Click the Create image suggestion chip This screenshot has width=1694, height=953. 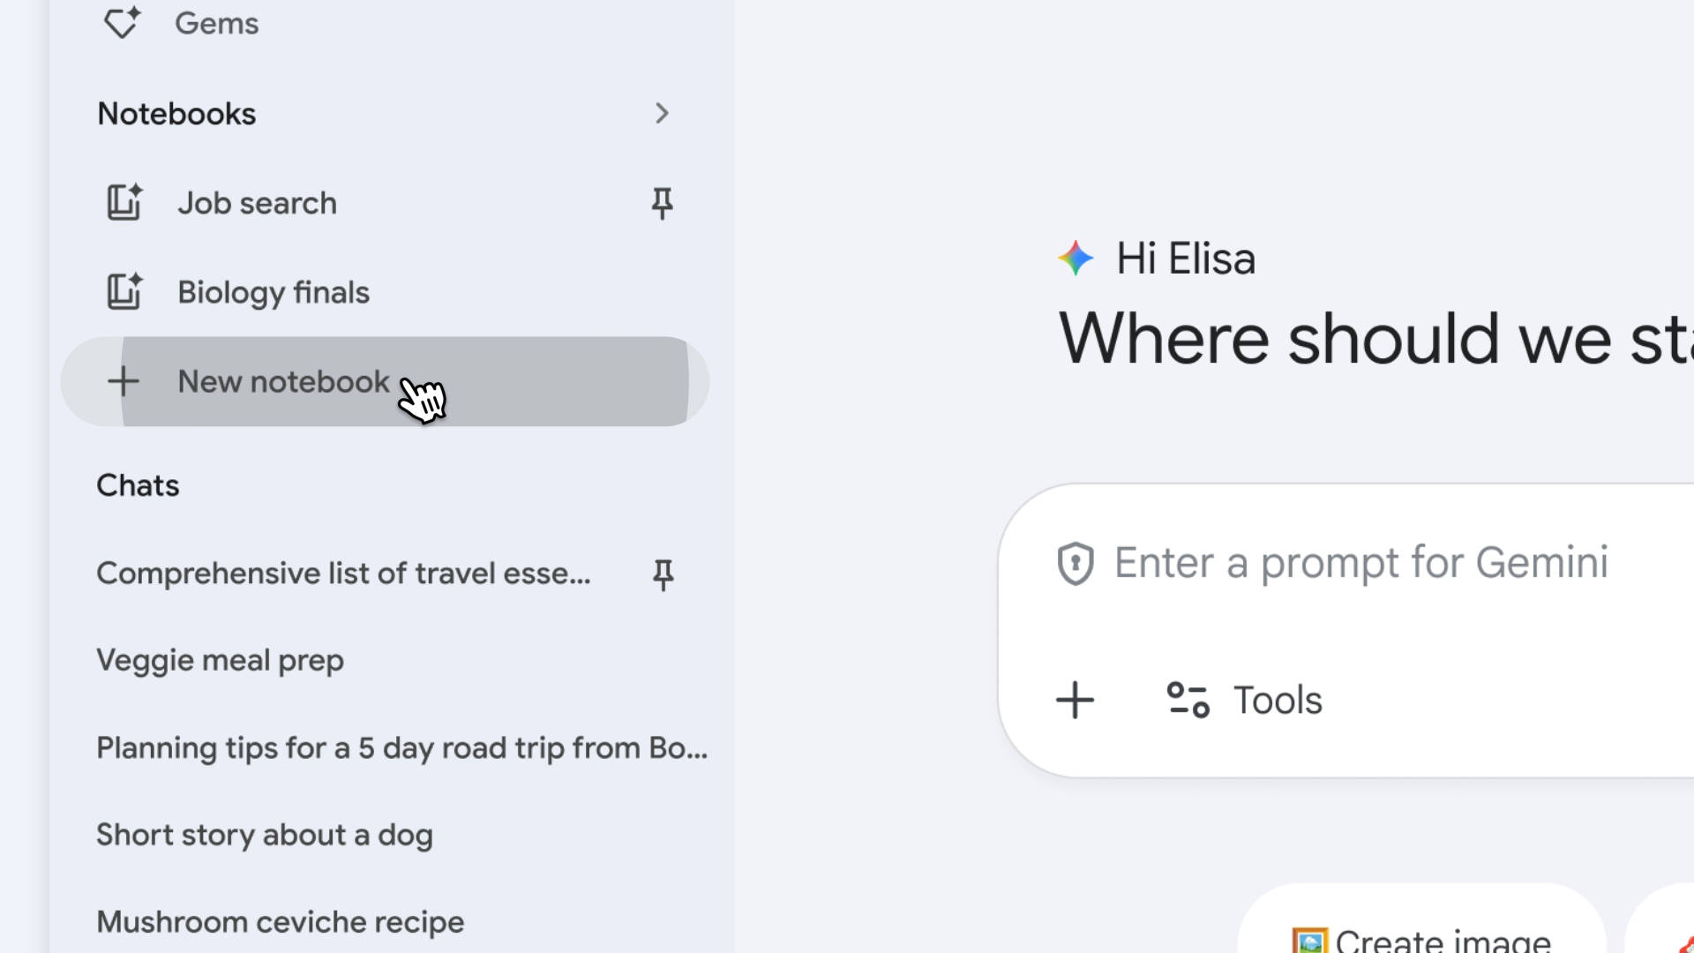[x=1422, y=937]
